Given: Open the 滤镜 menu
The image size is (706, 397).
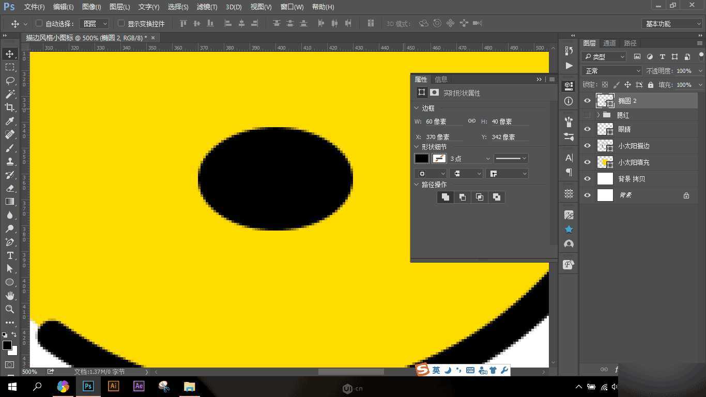Looking at the screenshot, I should (x=206, y=7).
